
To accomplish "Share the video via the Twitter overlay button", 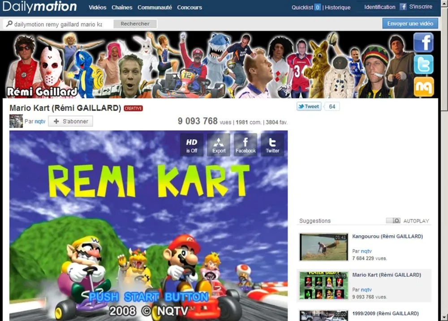I will pyautogui.click(x=272, y=145).
